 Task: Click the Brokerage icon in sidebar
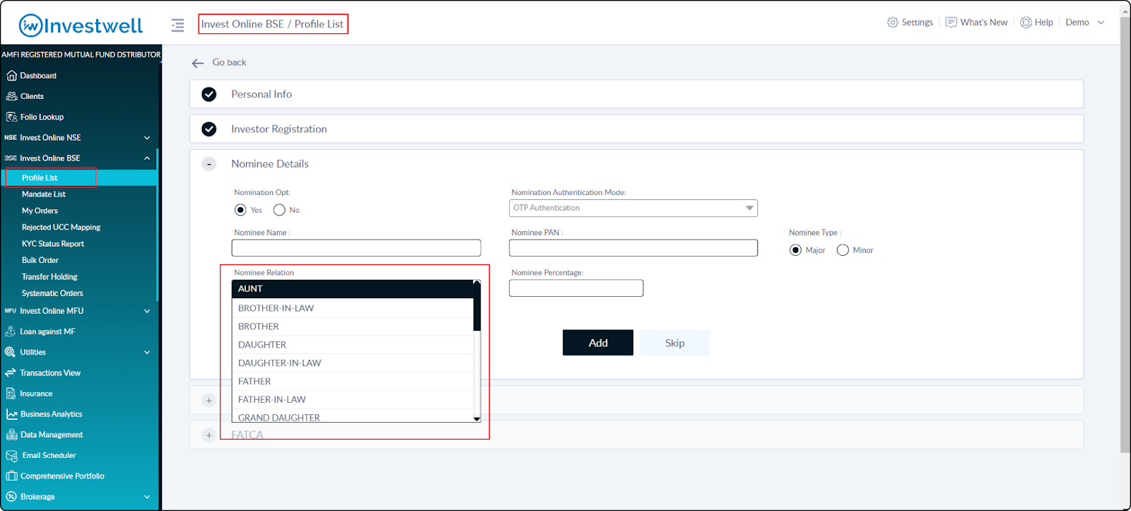coord(11,497)
